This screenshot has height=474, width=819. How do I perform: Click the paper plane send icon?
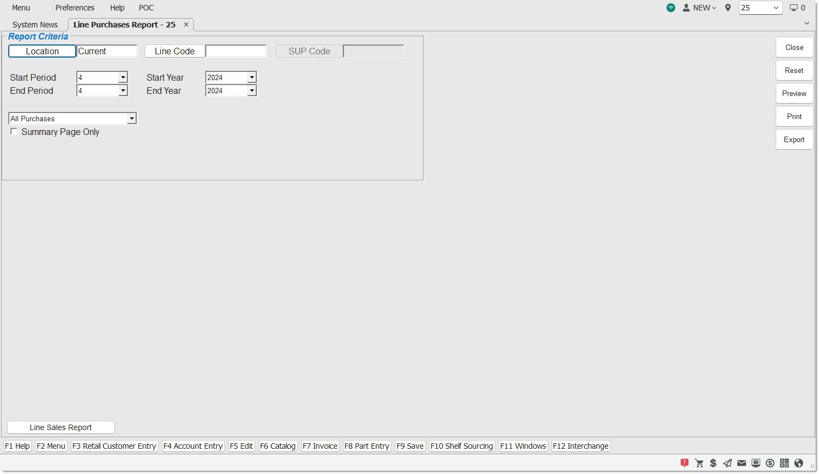click(727, 463)
